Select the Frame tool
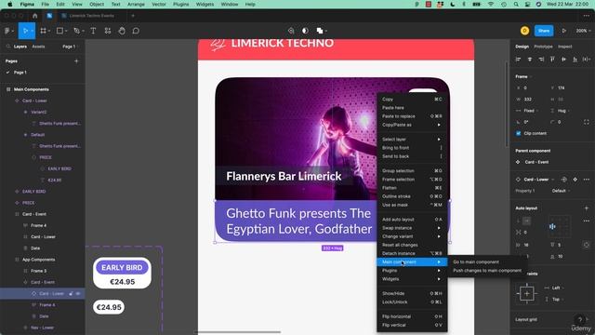Image resolution: width=595 pixels, height=335 pixels. coord(43,31)
